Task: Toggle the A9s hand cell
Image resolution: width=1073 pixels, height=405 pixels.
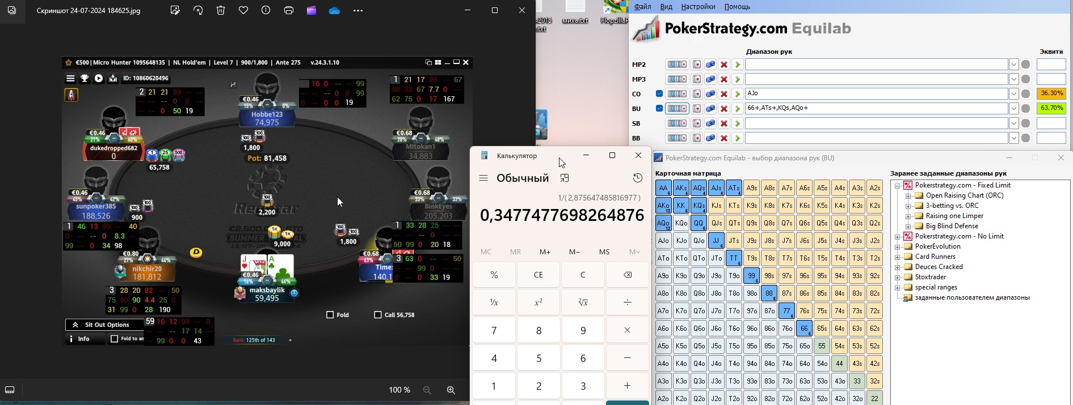Action: coord(752,188)
